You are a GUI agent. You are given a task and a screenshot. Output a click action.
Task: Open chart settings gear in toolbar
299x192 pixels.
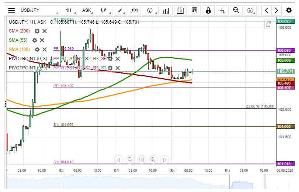pos(289,10)
